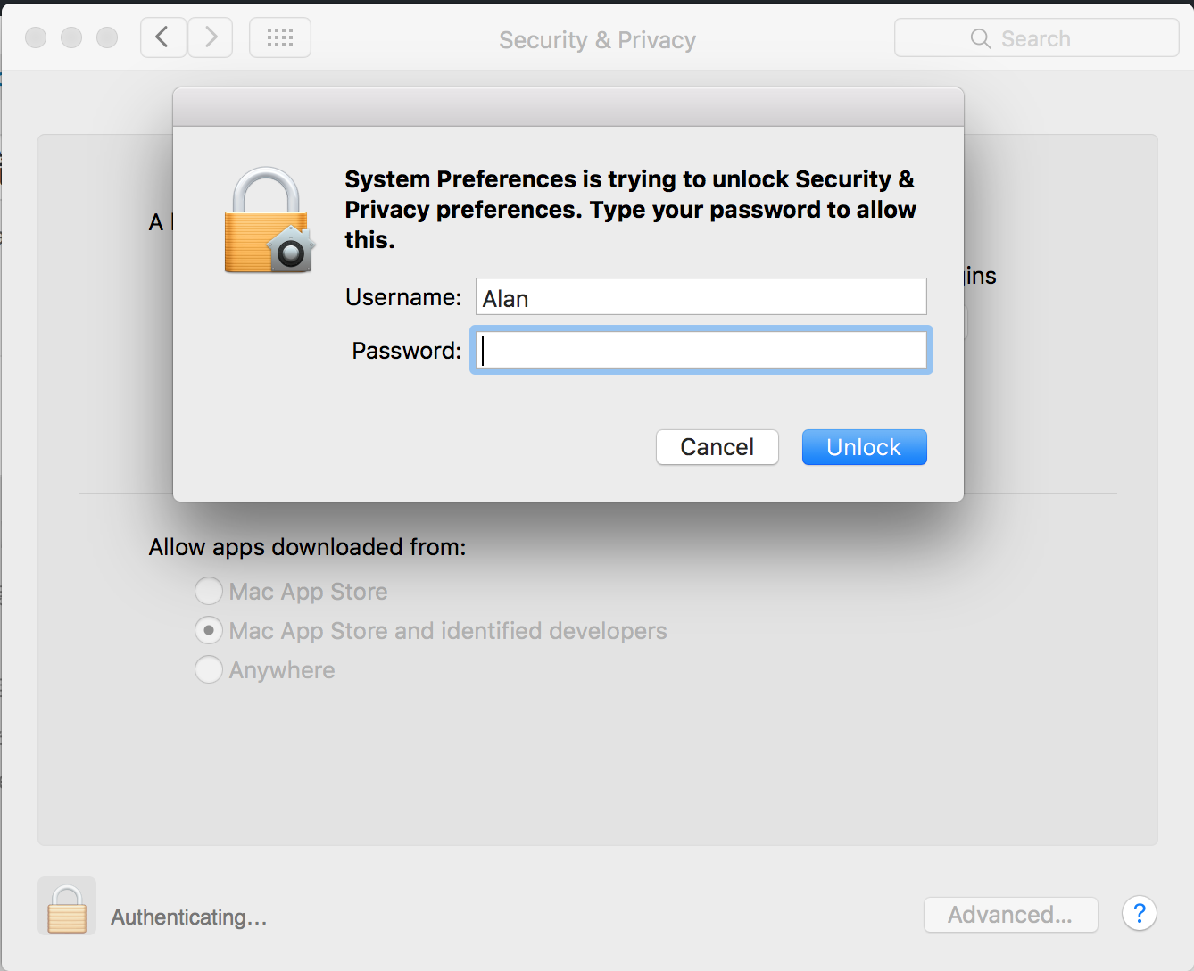Click the back arrow in the toolbar

pyautogui.click(x=163, y=38)
